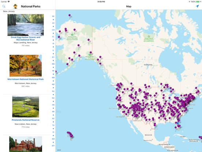
Task: Tap the blue current-location dot in Florida
Action: pyautogui.click(x=178, y=123)
